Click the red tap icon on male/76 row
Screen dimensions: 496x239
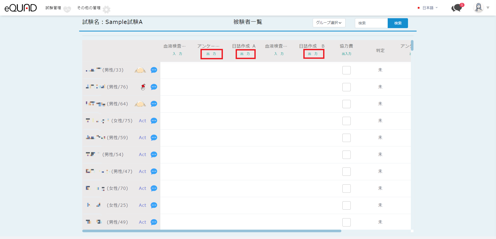click(x=143, y=87)
